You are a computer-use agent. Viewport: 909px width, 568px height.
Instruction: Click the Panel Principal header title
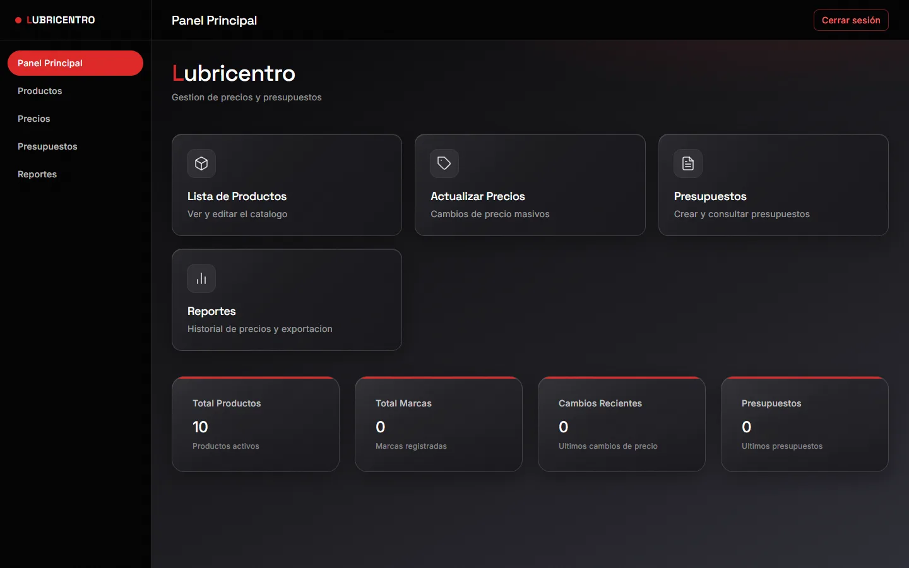[x=214, y=20]
